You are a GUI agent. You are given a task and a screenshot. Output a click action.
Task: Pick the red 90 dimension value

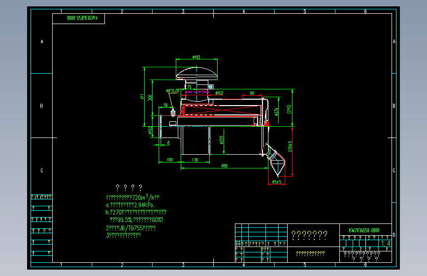pyautogui.click(x=252, y=93)
